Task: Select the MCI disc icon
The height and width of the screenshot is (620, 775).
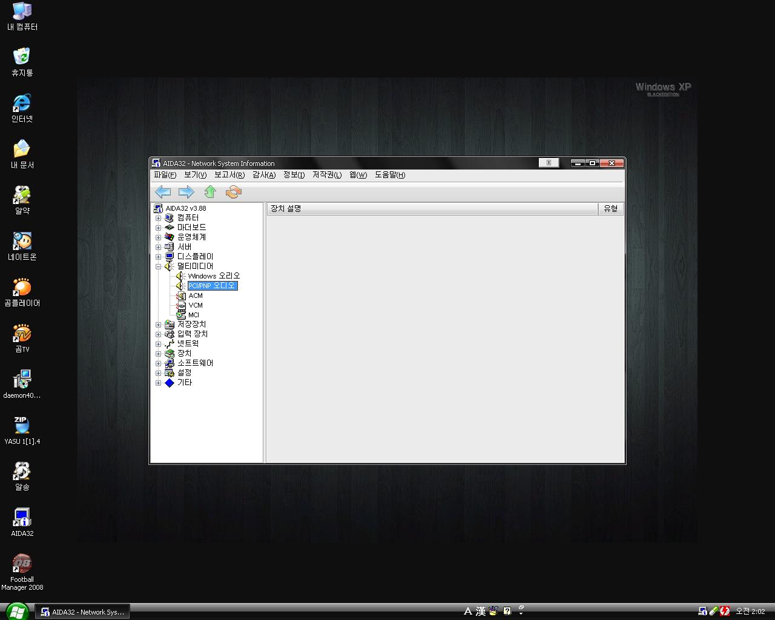Action: (180, 315)
